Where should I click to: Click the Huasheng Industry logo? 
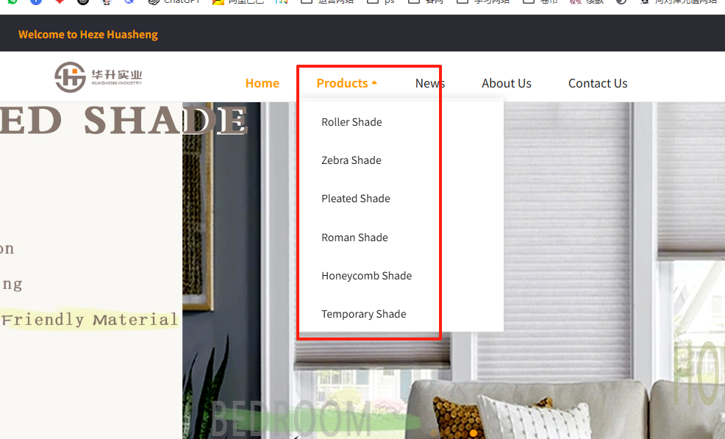pyautogui.click(x=99, y=76)
